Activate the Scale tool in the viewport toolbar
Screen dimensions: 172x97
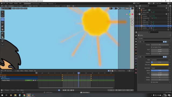[2, 26]
